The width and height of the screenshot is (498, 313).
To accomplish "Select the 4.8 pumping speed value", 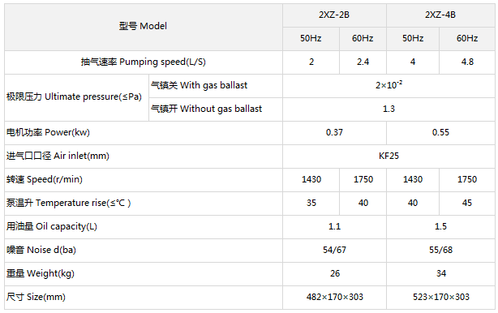I will point(467,62).
